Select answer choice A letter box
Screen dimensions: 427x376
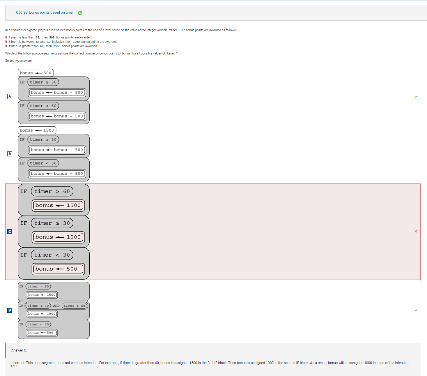click(x=10, y=96)
